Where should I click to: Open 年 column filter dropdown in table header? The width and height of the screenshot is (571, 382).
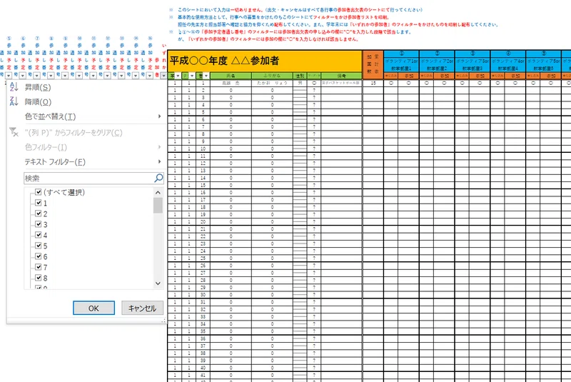178,76
